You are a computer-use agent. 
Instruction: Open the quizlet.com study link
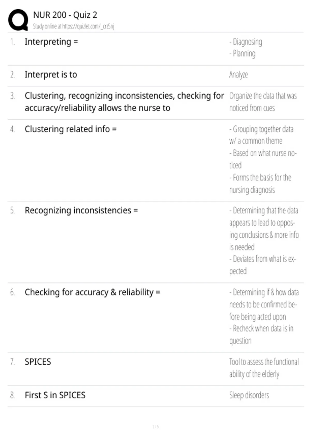click(73, 26)
